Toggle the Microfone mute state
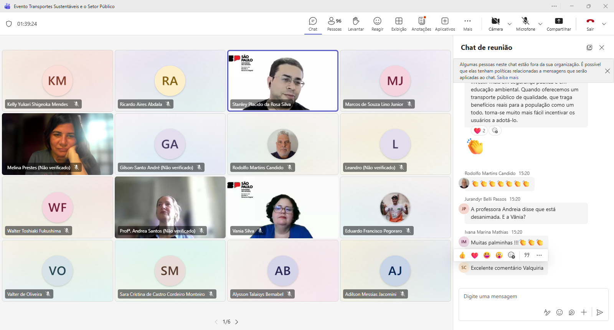Screen dimensions: 614x330 click(525, 24)
